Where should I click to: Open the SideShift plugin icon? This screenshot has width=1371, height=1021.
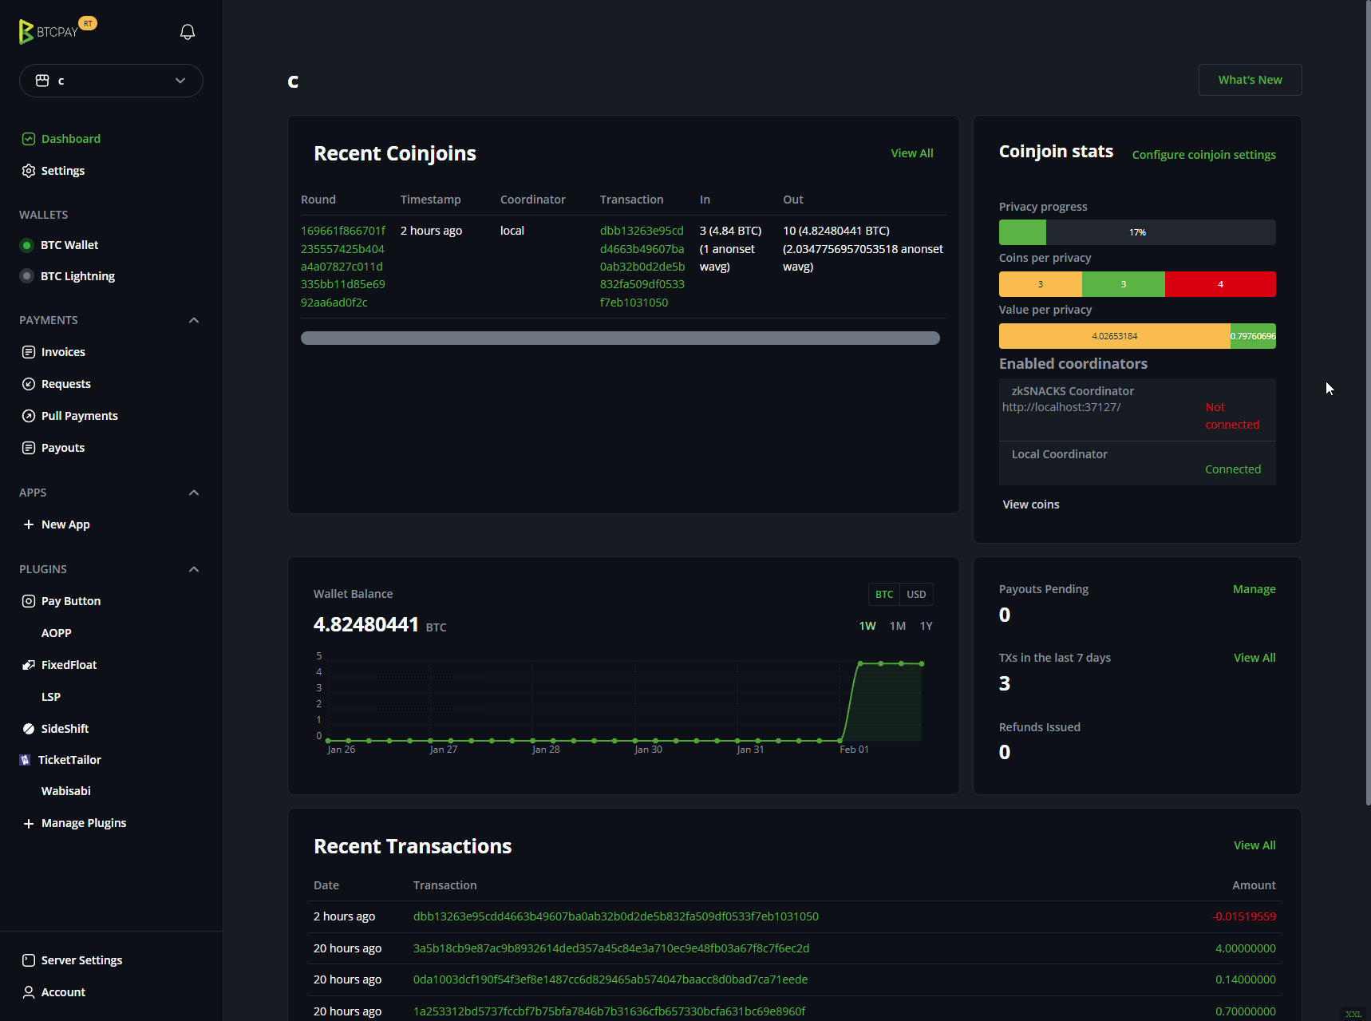[x=29, y=729]
